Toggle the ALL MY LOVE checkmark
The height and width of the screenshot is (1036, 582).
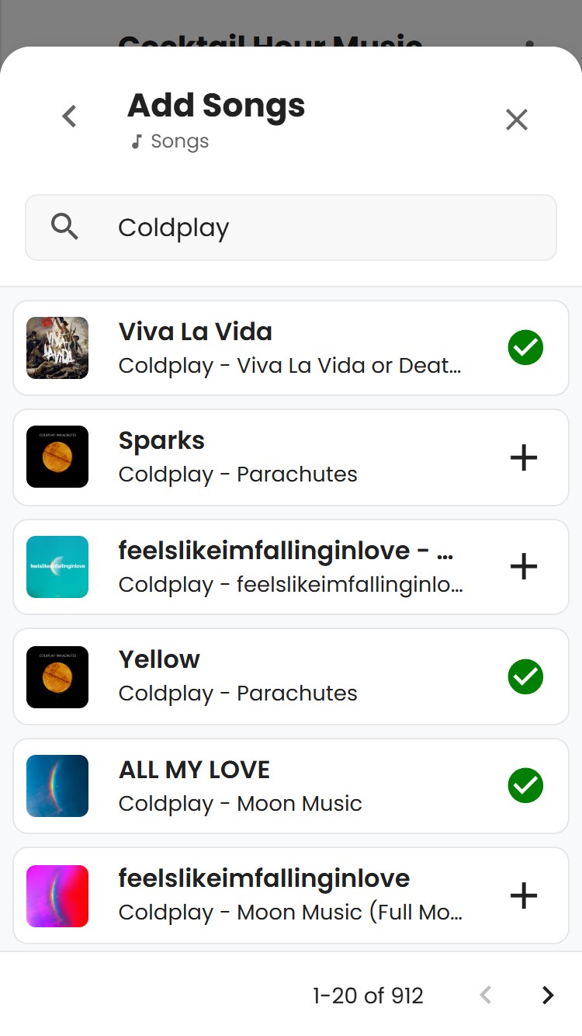525,786
